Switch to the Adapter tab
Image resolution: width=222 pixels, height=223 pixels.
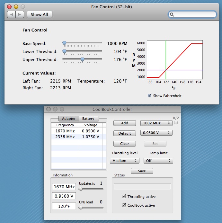69,119
